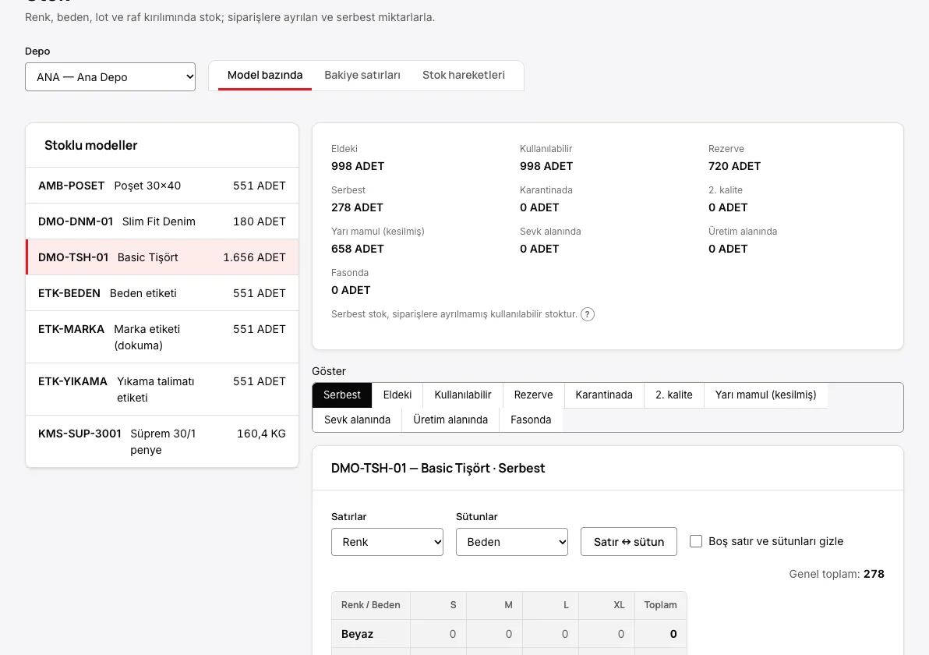Show Sevk alanında quantities
The width and height of the screenshot is (929, 655).
357,420
